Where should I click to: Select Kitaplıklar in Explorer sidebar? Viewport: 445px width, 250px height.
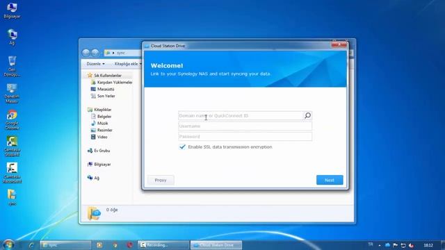click(x=99, y=110)
